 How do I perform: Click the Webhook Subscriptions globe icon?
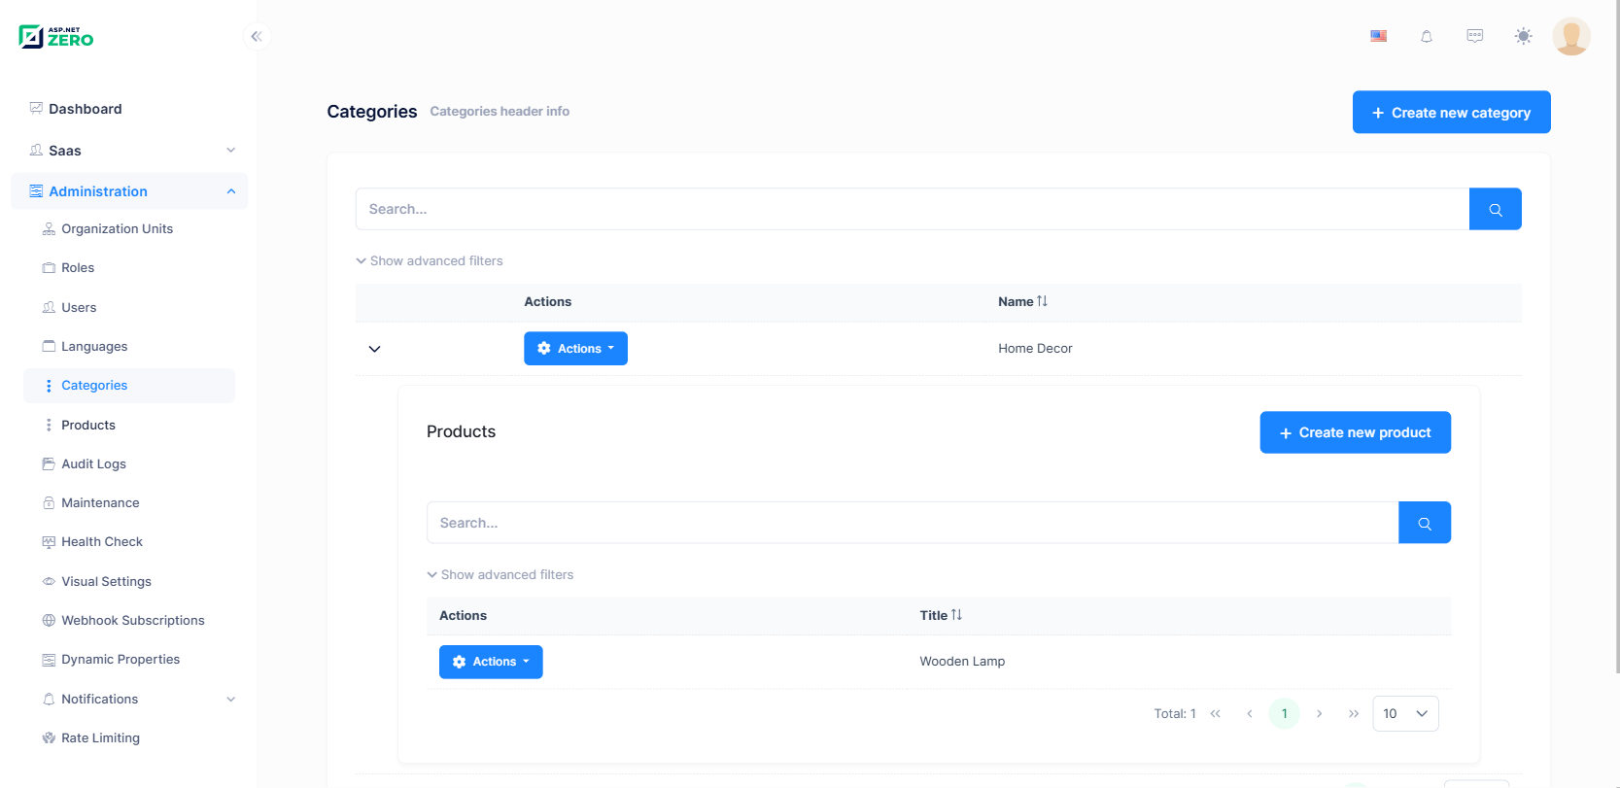(x=49, y=621)
